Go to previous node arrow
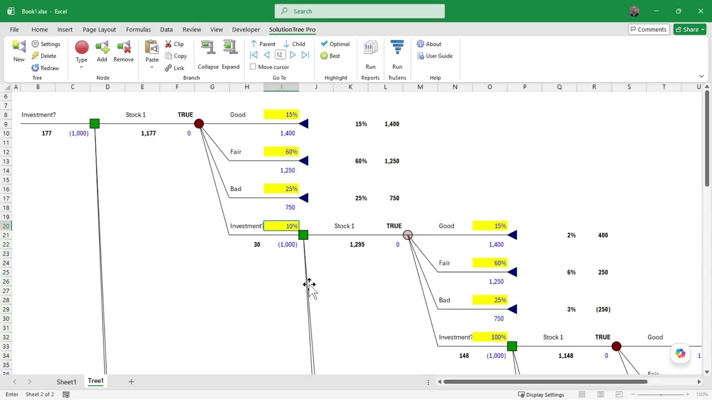The height and width of the screenshot is (400, 712). [x=266, y=55]
